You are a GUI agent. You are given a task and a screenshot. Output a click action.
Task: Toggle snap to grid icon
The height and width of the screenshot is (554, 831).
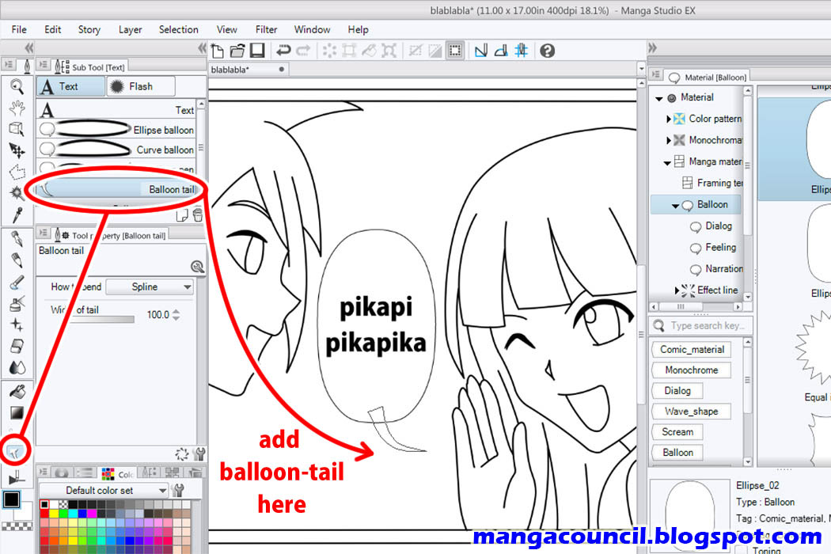tap(522, 51)
